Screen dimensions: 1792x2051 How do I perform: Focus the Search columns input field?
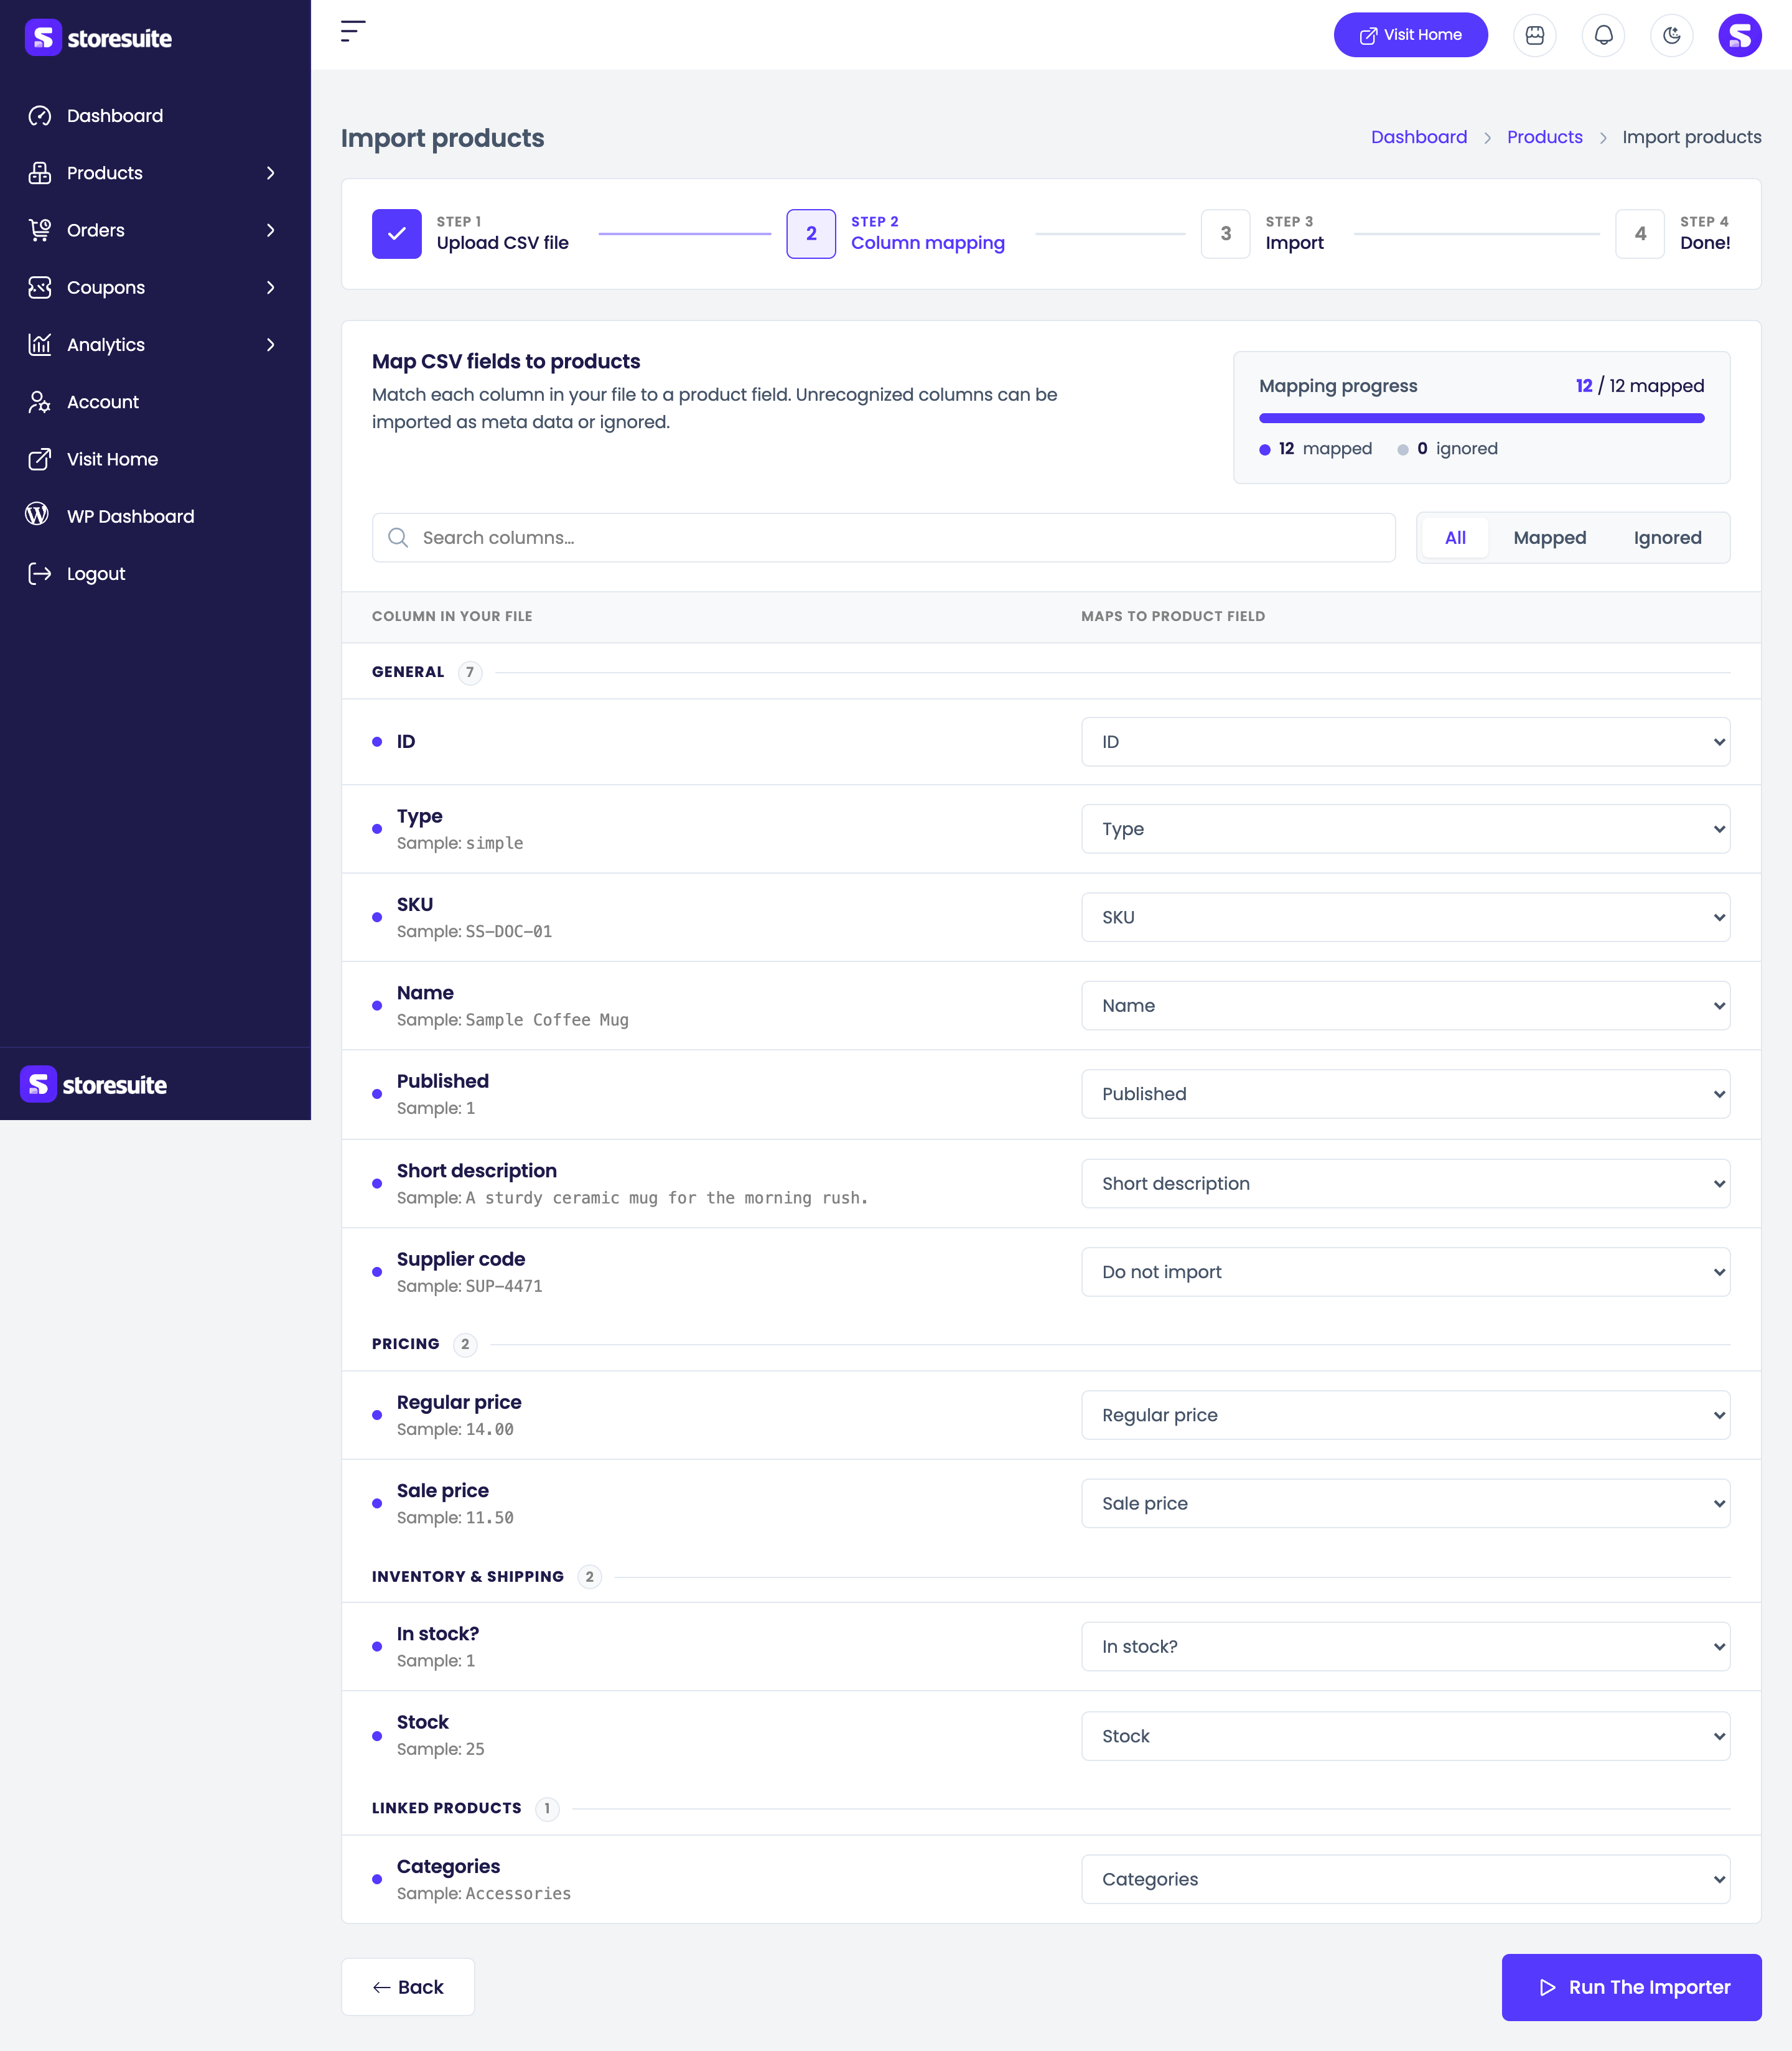click(x=883, y=538)
